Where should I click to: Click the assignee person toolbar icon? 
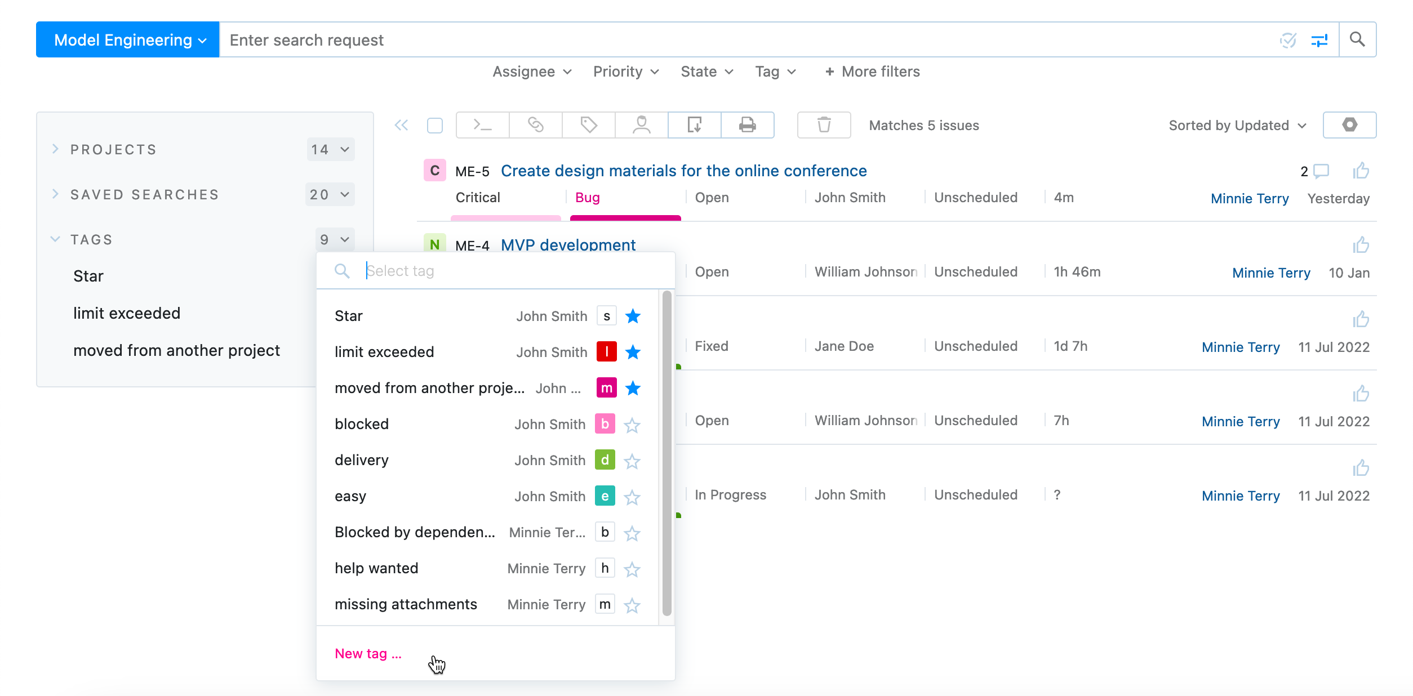click(641, 125)
